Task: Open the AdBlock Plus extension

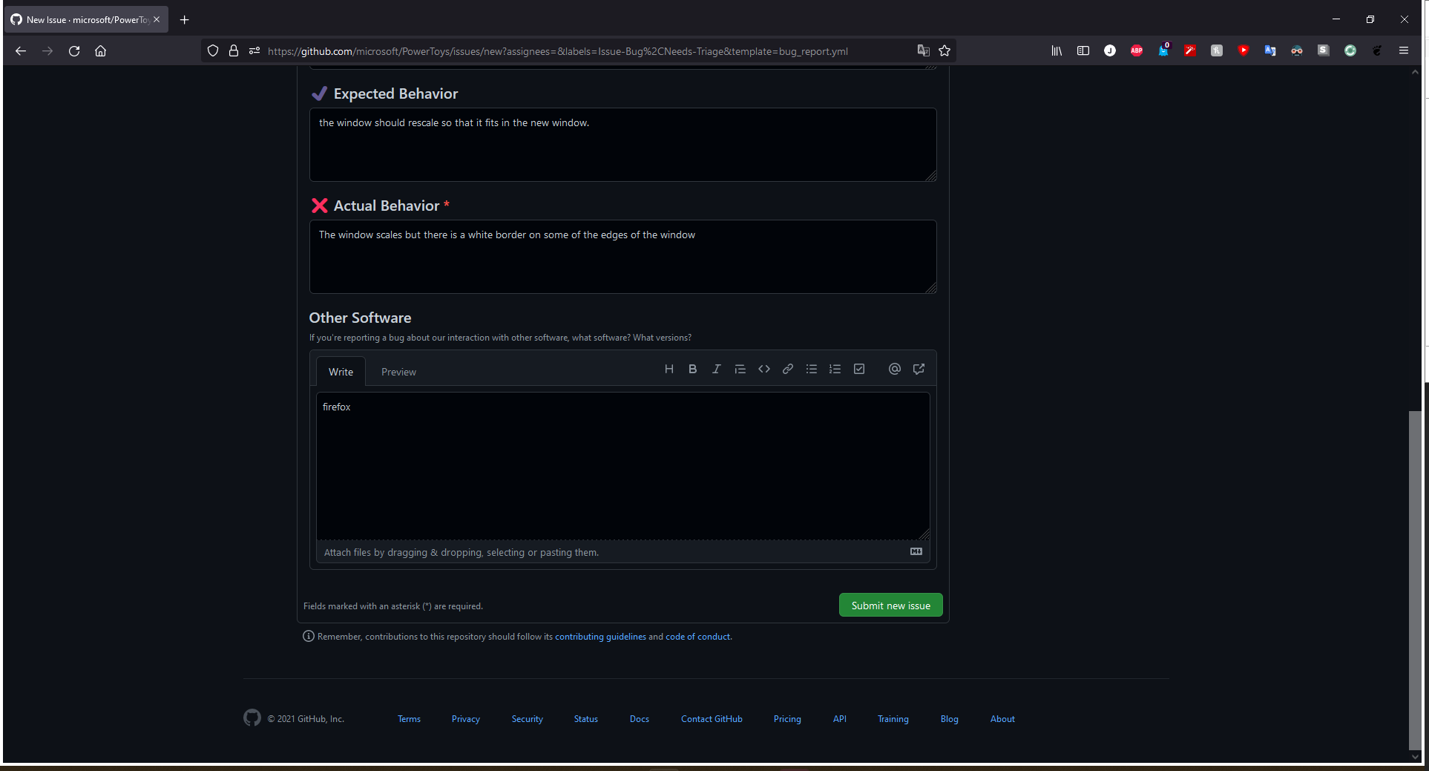Action: (1136, 50)
